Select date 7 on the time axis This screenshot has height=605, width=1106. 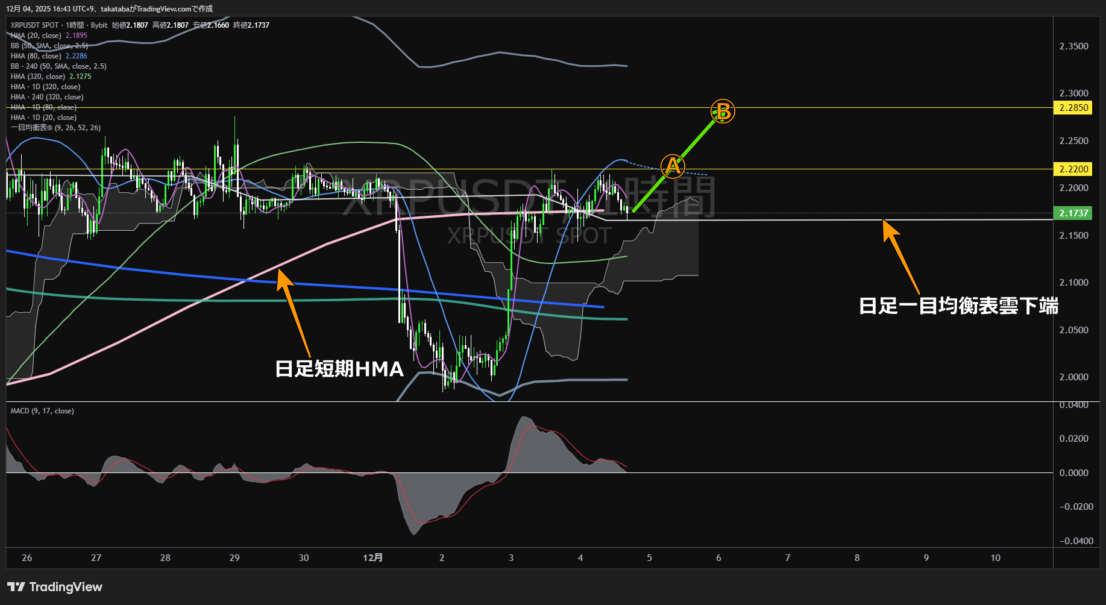(788, 558)
